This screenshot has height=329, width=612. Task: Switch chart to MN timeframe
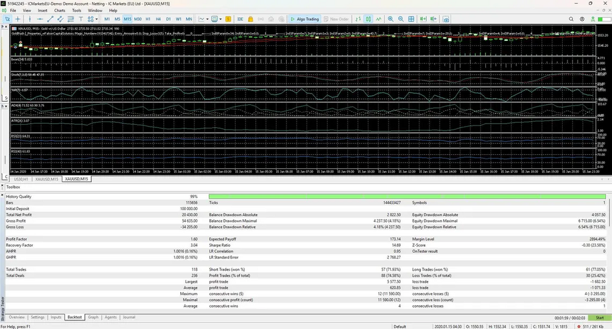click(x=189, y=19)
